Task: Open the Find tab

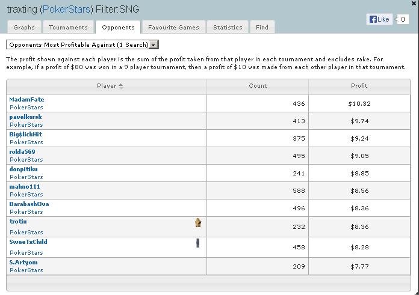Action: [262, 27]
